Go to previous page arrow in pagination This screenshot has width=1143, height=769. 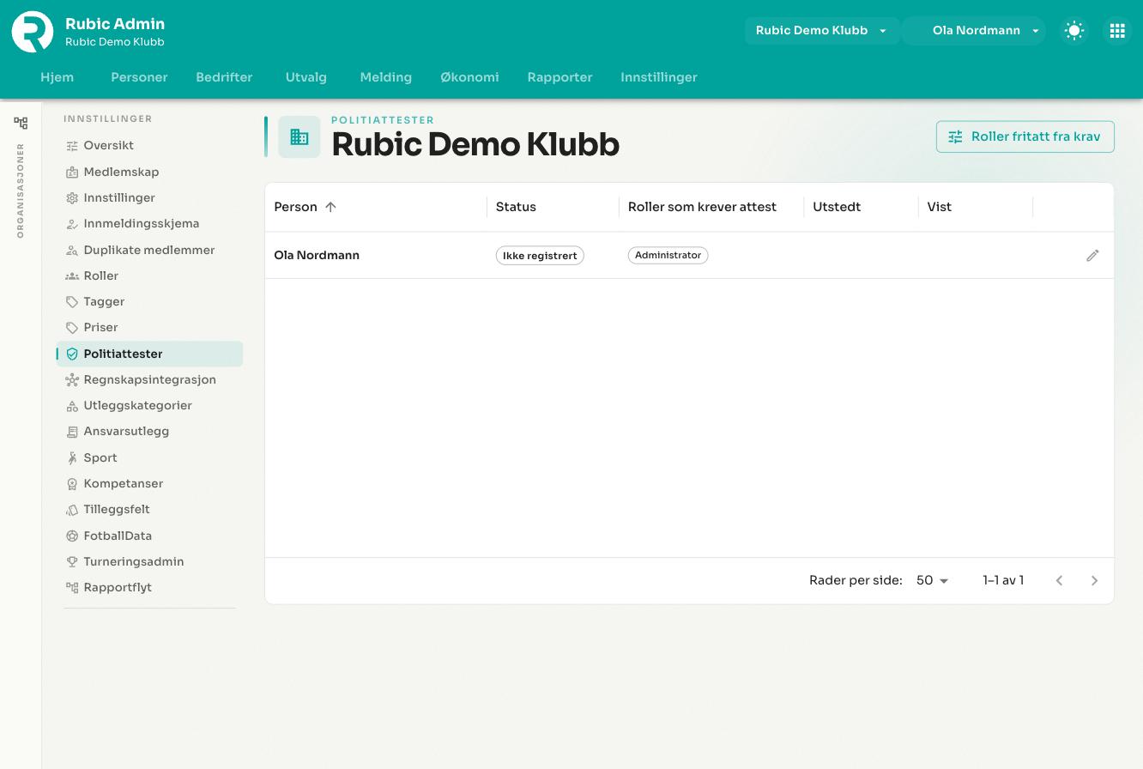coord(1059,580)
